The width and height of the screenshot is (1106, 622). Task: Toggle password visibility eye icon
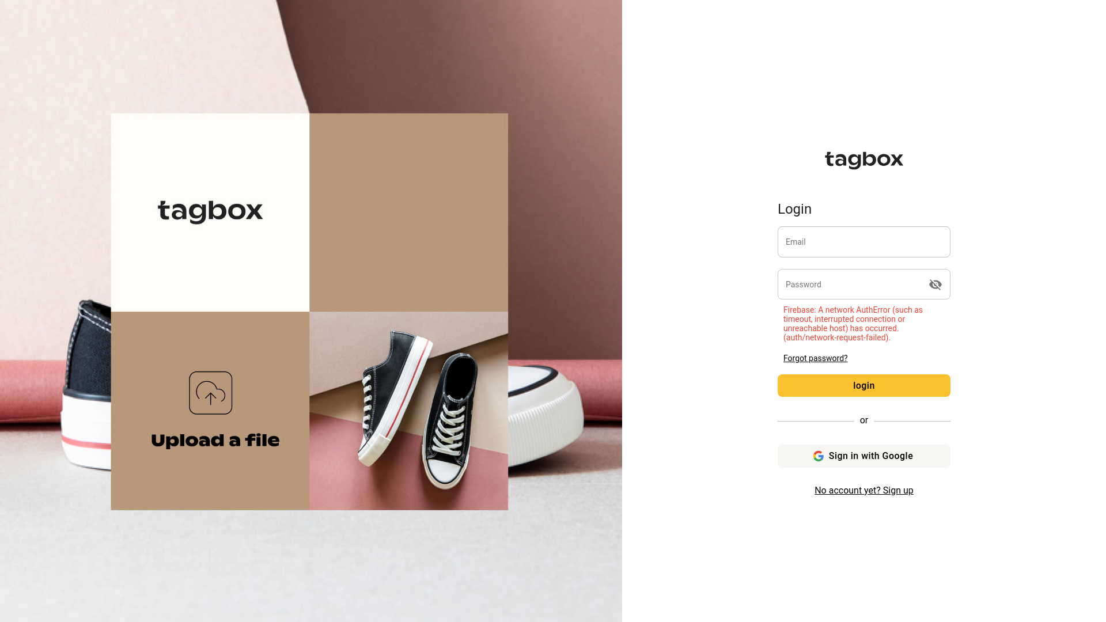click(935, 285)
